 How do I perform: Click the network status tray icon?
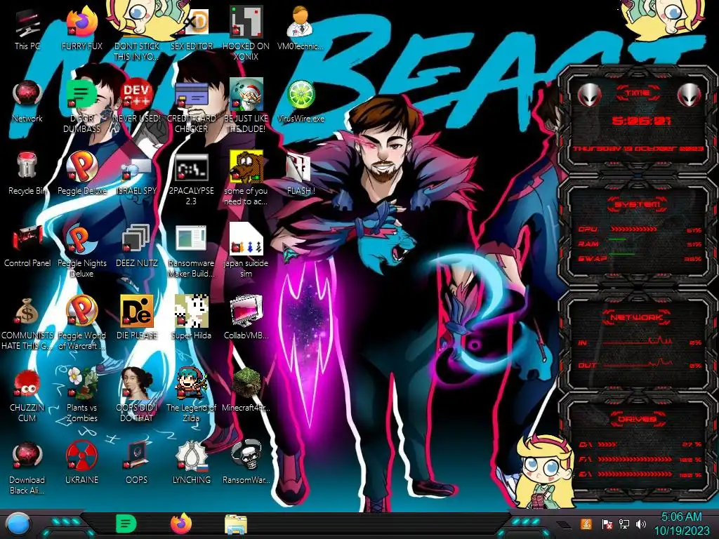click(624, 524)
